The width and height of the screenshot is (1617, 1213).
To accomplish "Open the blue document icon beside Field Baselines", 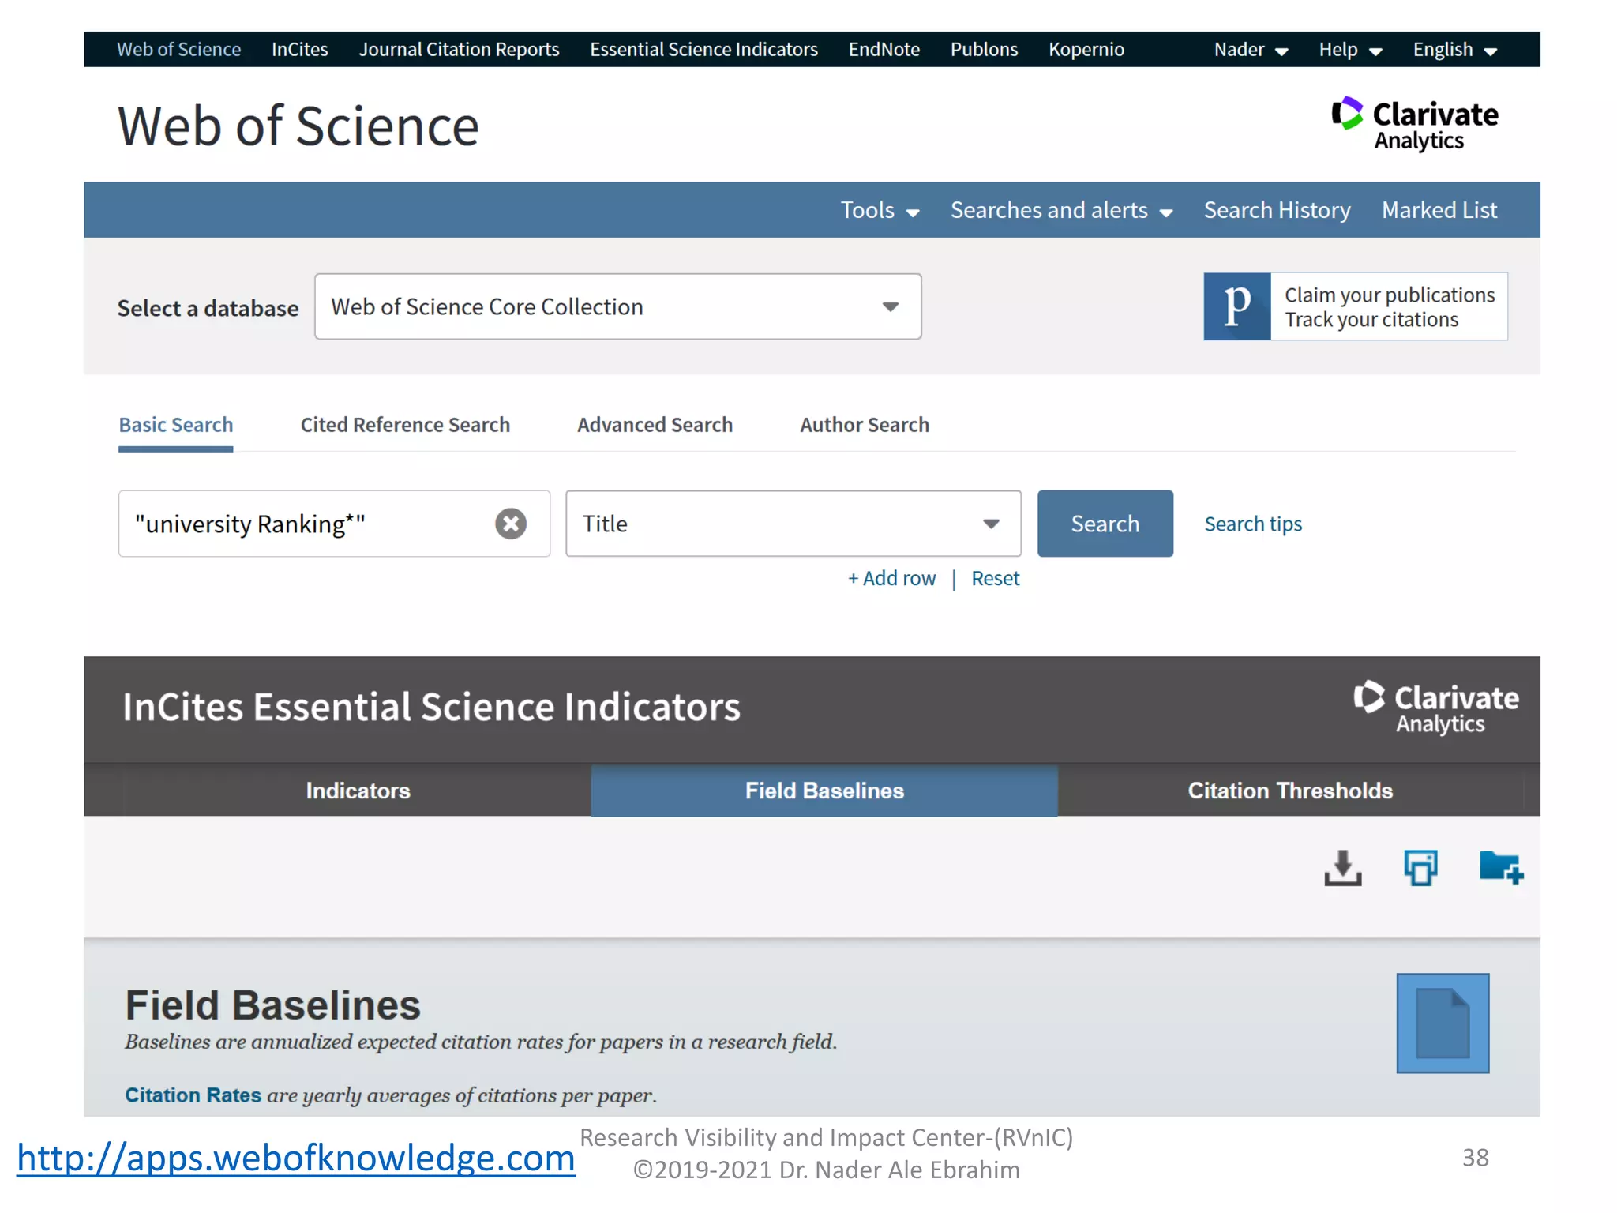I will [1443, 1023].
